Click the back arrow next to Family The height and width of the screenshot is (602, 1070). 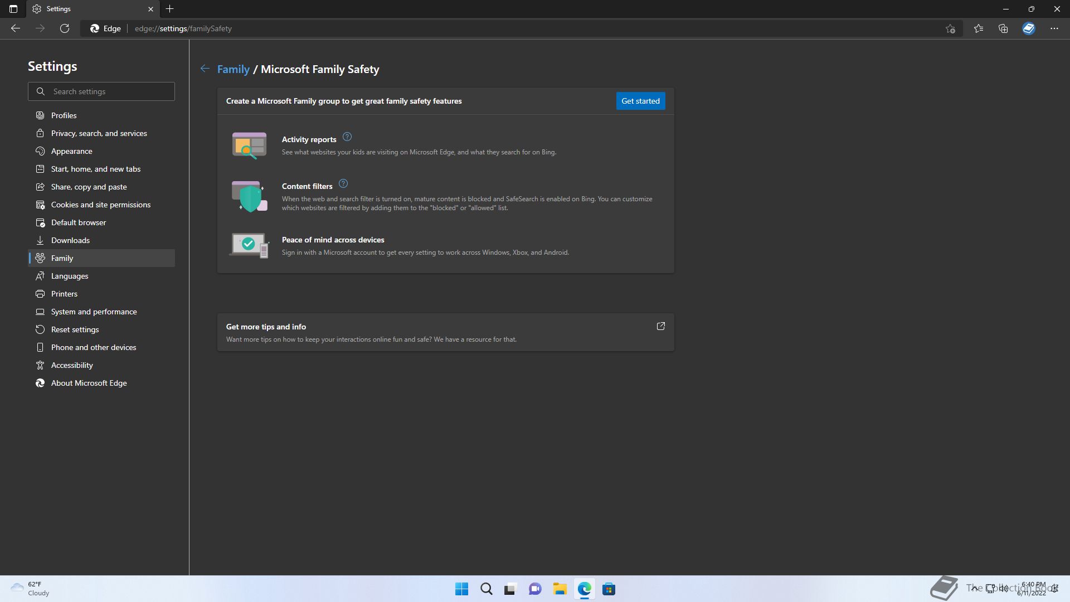point(205,69)
